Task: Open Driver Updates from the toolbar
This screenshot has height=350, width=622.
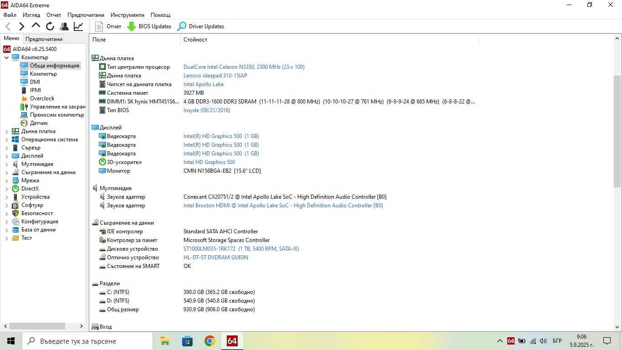Action: (201, 26)
